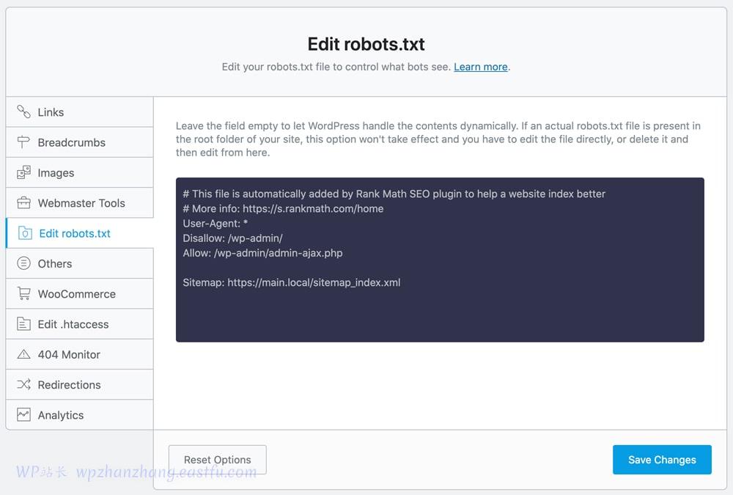733x495 pixels.
Task: Click the Edit .htaccess document icon
Action: [x=23, y=323]
